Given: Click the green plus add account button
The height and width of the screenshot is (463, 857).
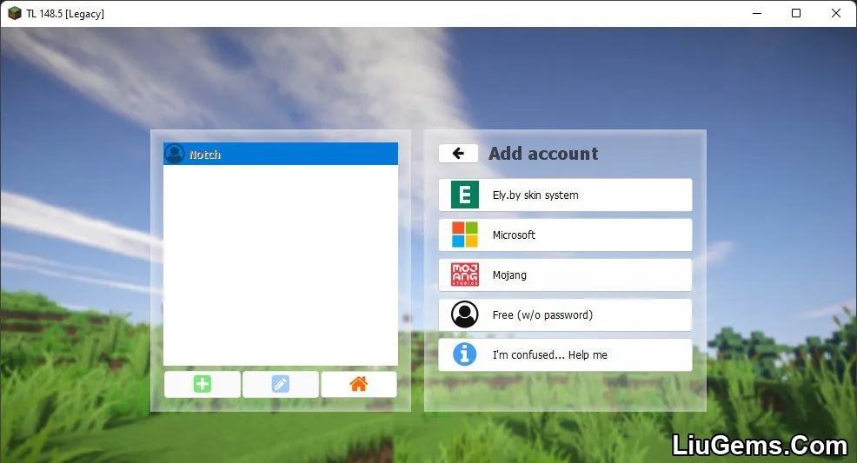Looking at the screenshot, I should (203, 384).
